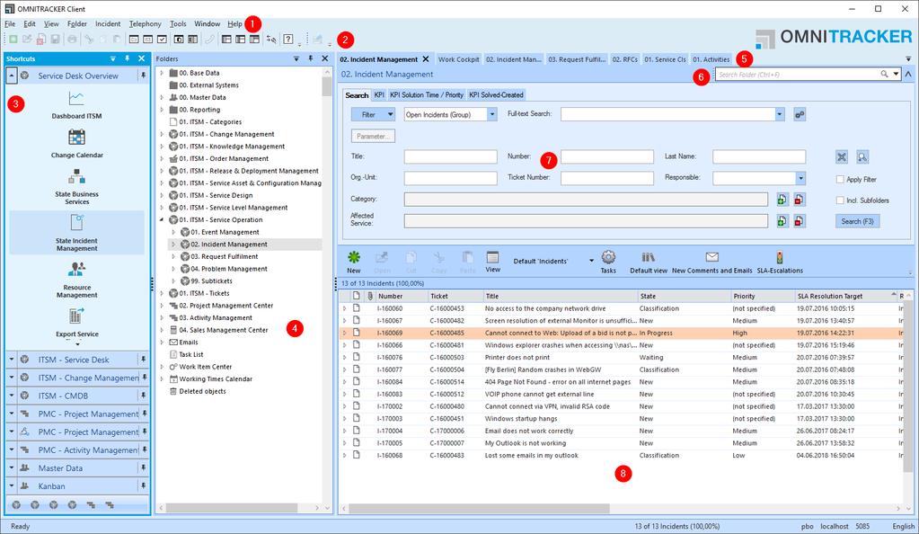Expand the ITSM - Service Desk shortcut group
Image resolution: width=919 pixels, height=534 pixels.
coord(12,360)
